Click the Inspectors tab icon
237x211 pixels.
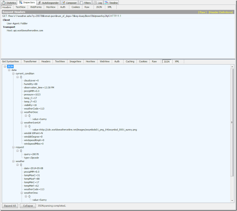click(20, 2)
